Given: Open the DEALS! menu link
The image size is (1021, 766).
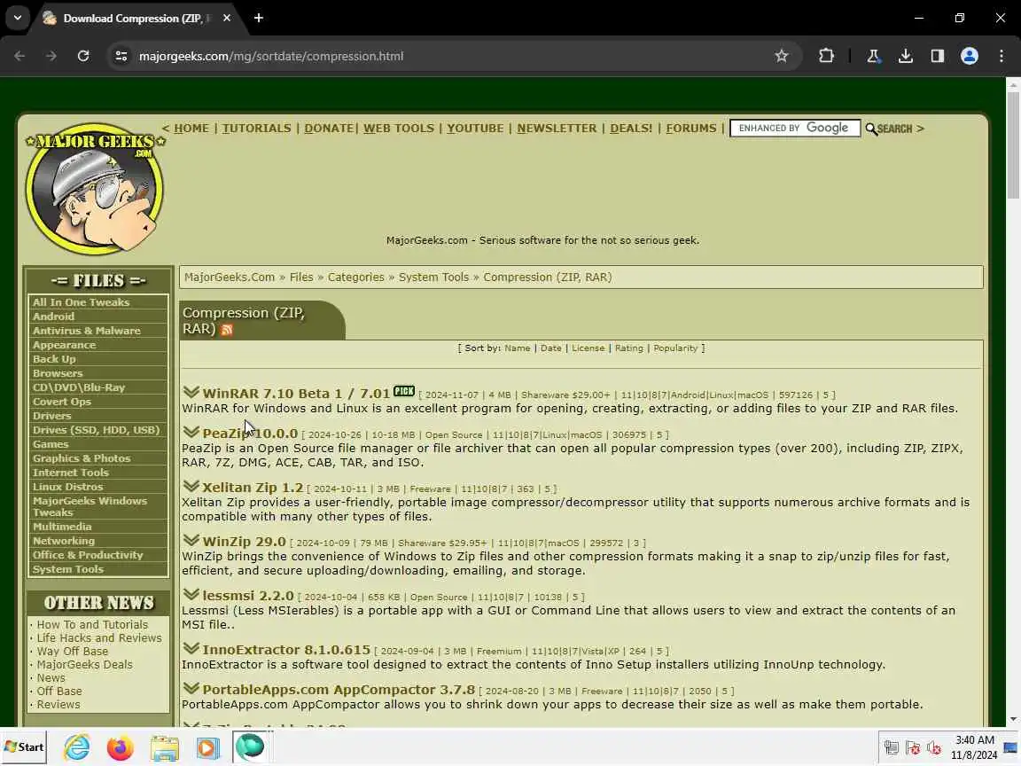Looking at the screenshot, I should click(631, 129).
